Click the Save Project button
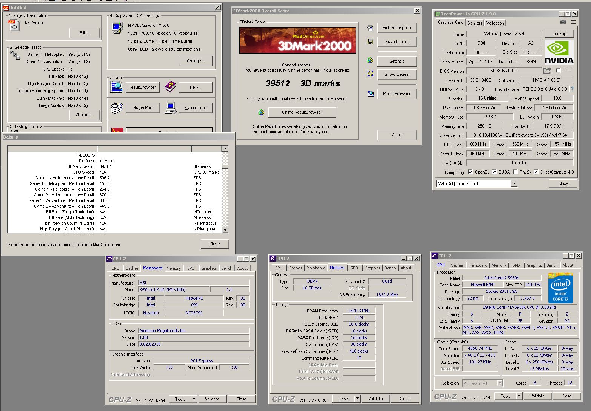This screenshot has height=411, width=591. click(x=397, y=42)
